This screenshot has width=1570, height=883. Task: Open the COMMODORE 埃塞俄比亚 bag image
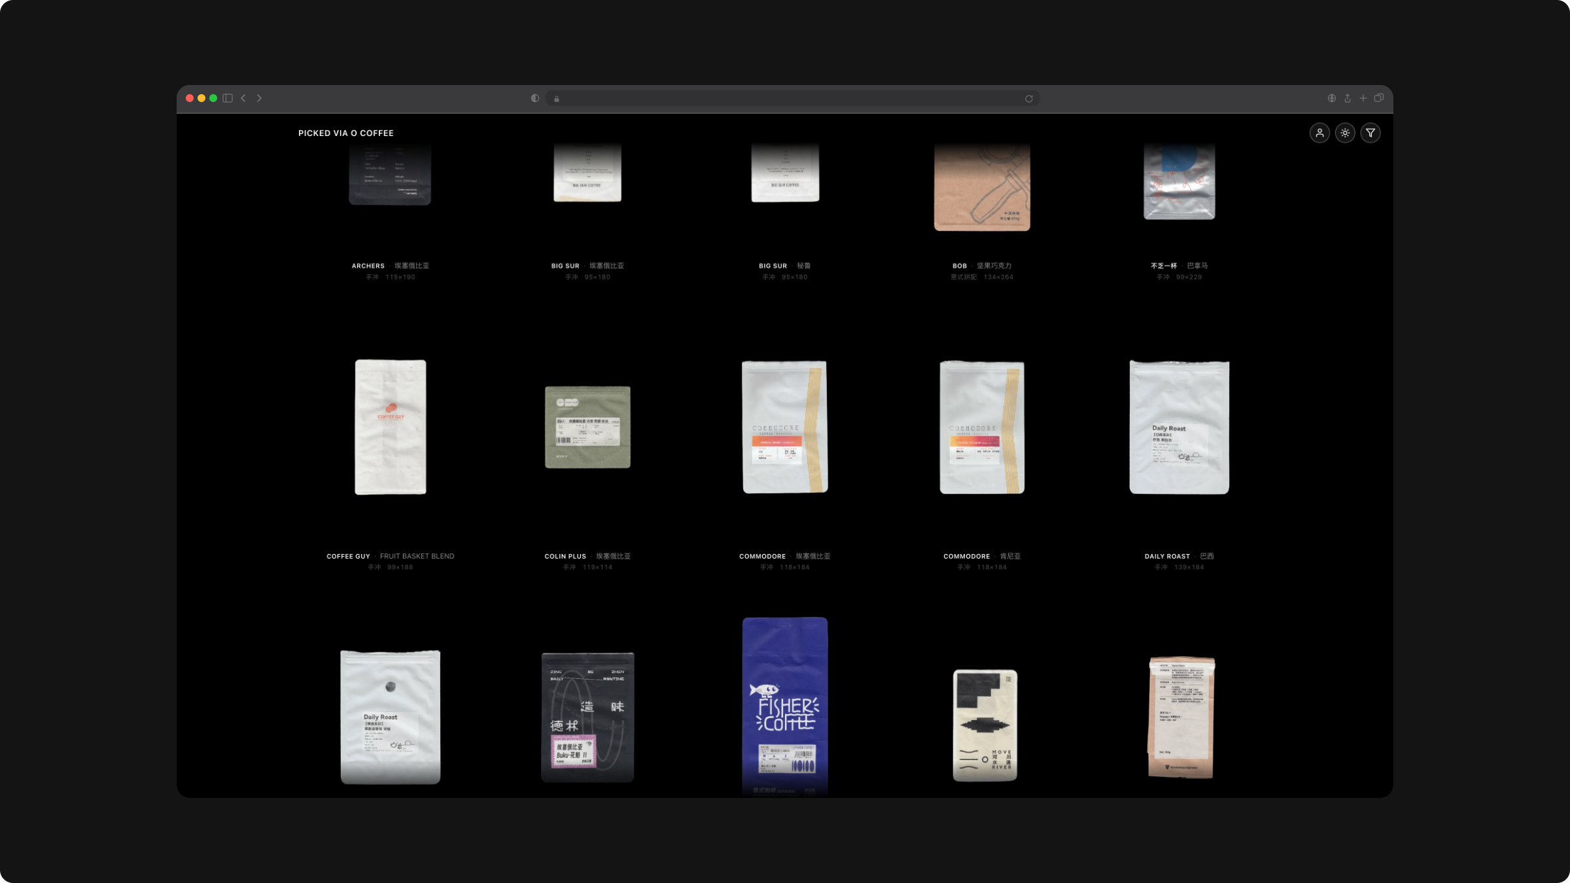[785, 427]
